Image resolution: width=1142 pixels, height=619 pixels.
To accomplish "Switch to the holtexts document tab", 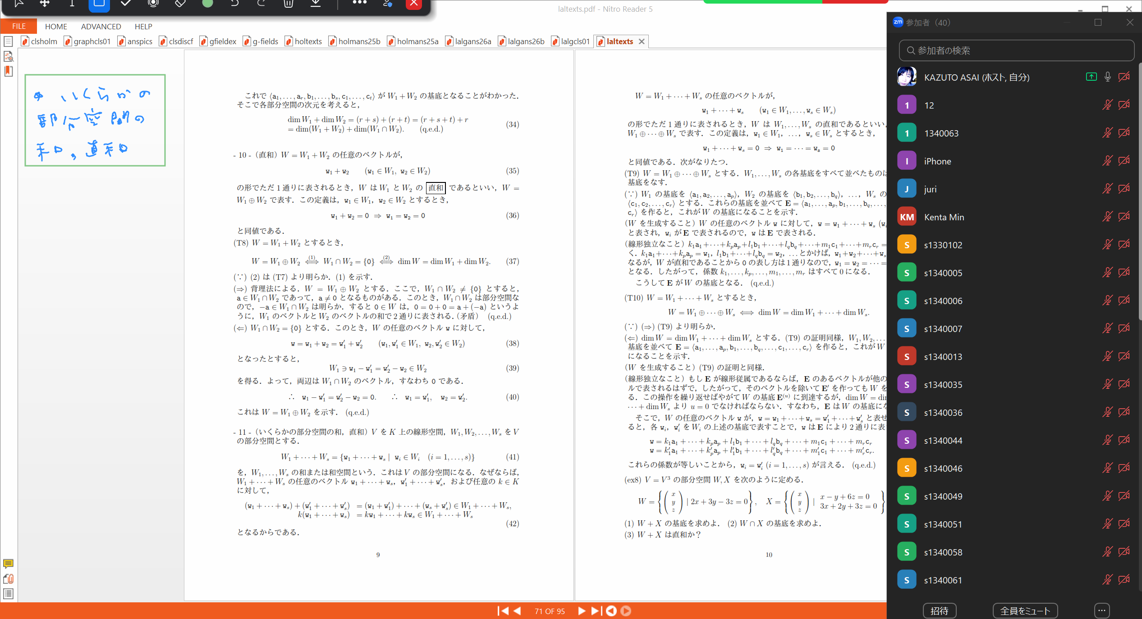I will point(303,41).
